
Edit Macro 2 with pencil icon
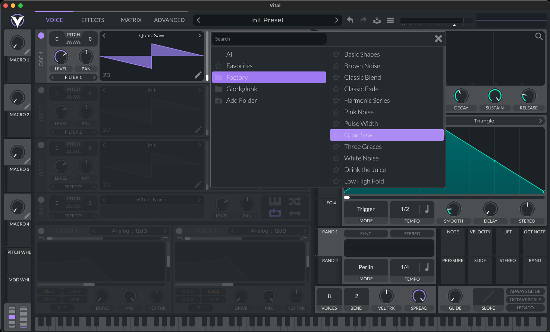tap(27, 106)
